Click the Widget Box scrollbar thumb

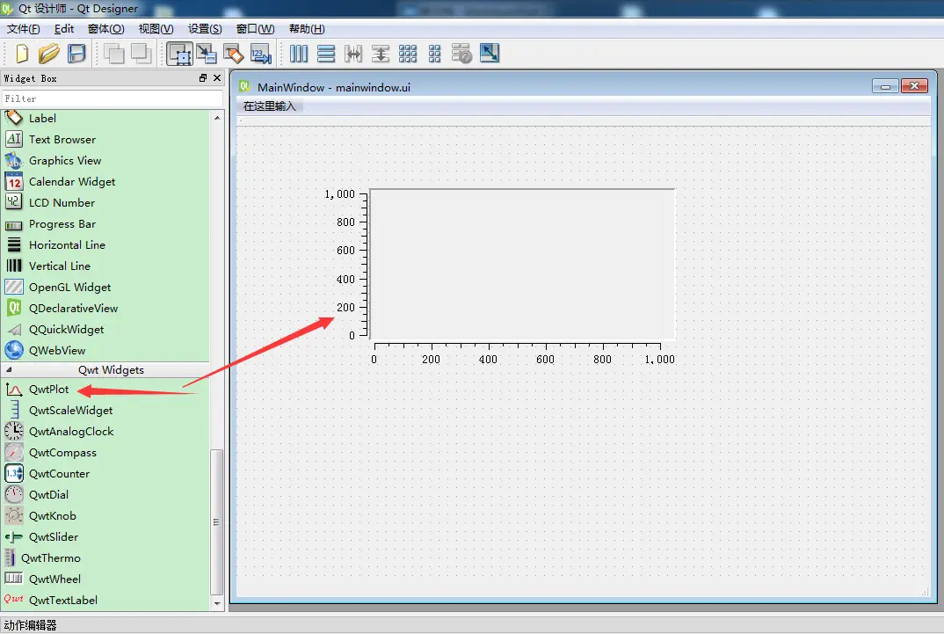[217, 522]
